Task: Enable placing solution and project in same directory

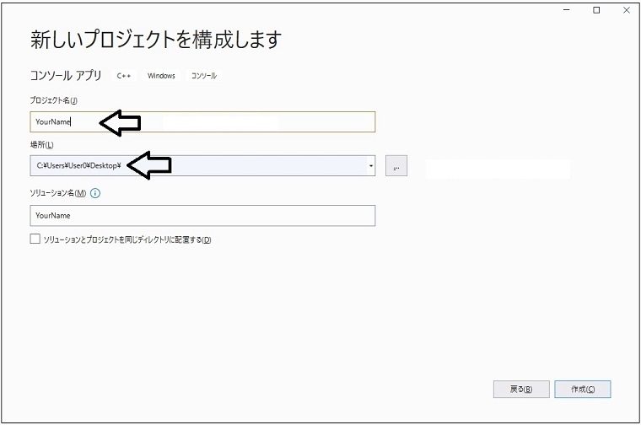Action: [x=35, y=239]
